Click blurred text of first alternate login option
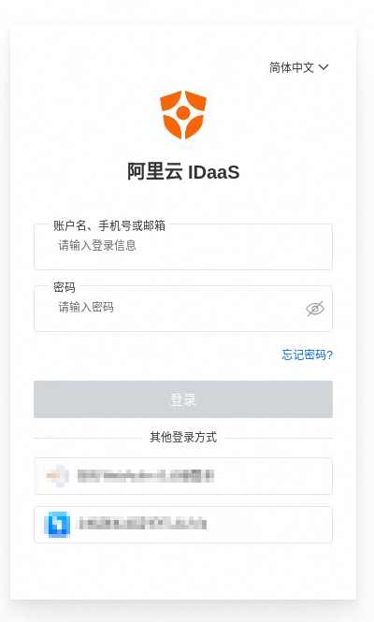The height and width of the screenshot is (622, 374). [x=146, y=476]
